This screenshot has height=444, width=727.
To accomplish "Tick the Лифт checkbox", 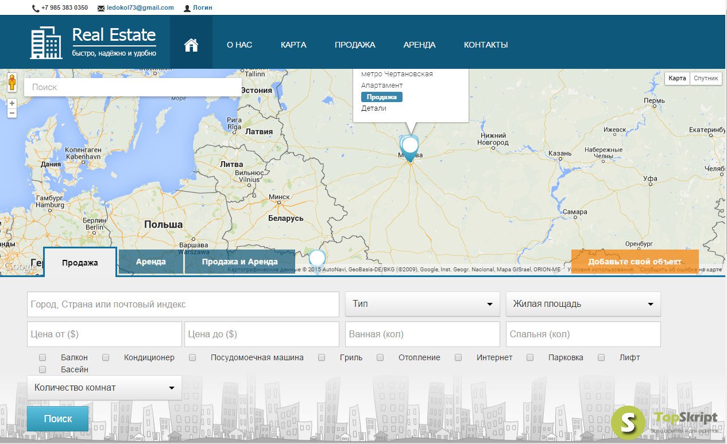I will pos(601,357).
